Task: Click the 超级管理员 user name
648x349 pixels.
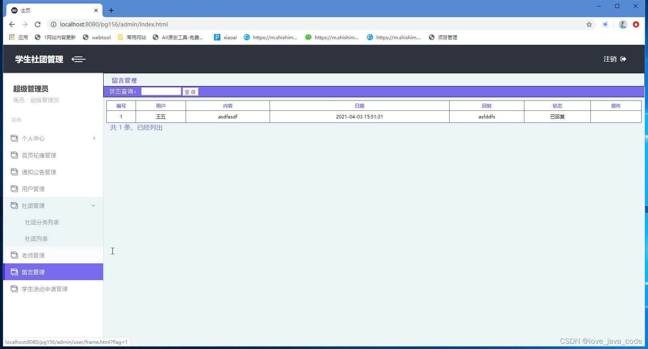Action: [x=31, y=89]
